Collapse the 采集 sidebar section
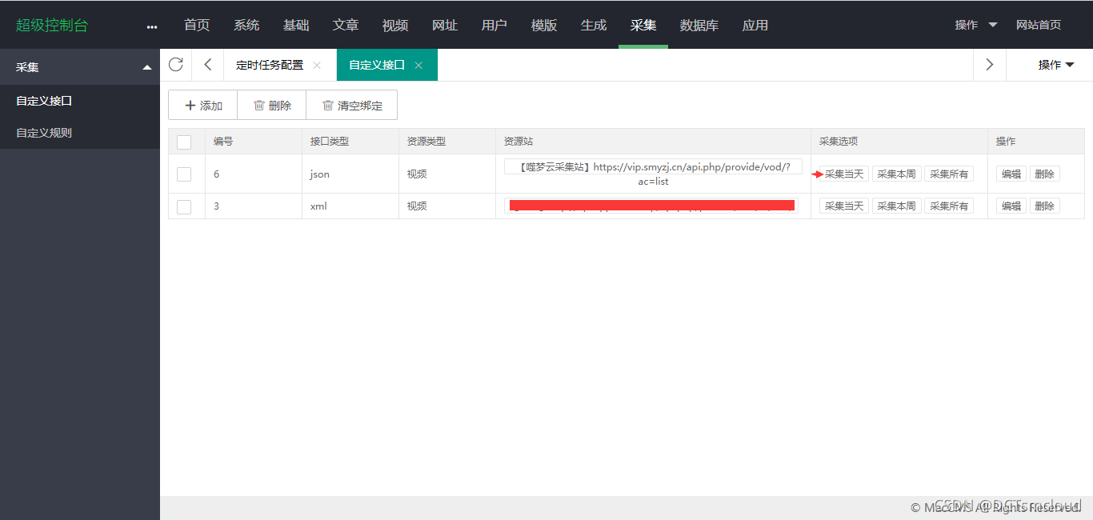1093x520 pixels. tap(147, 68)
